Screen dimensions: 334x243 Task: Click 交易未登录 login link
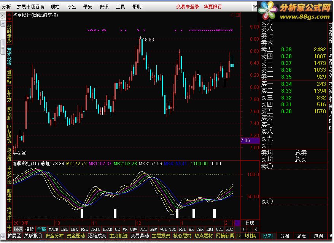(188, 7)
